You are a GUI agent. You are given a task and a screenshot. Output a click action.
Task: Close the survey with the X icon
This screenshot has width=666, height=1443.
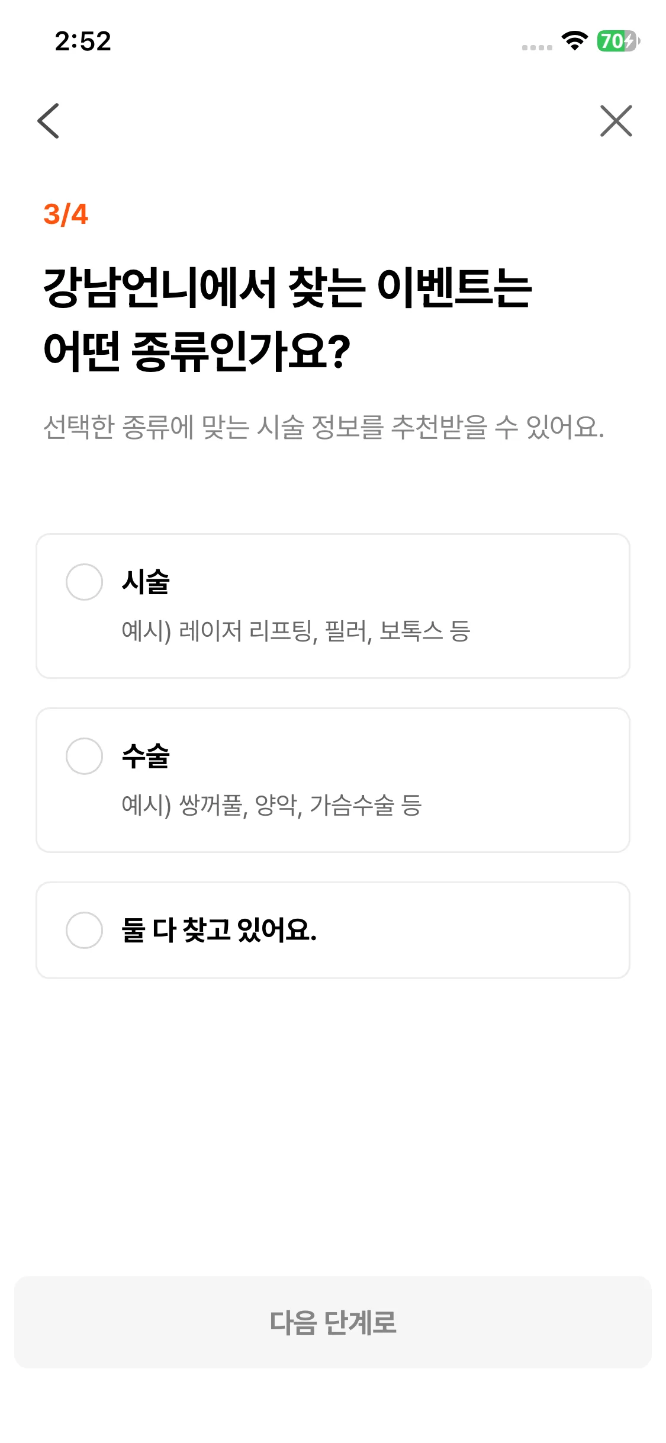616,121
